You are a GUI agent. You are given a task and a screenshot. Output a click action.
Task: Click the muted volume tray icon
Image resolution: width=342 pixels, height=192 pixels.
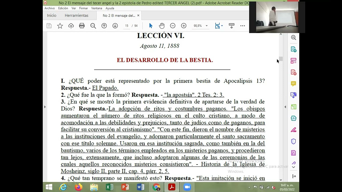[x=273, y=187]
